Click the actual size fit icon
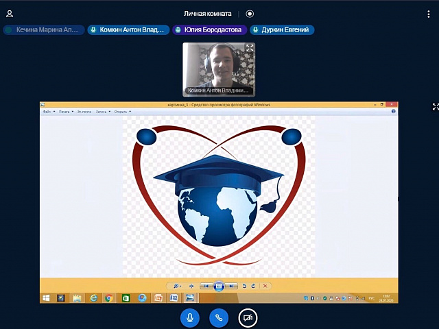Image resolution: width=439 pixels, height=329 pixels. [191, 286]
